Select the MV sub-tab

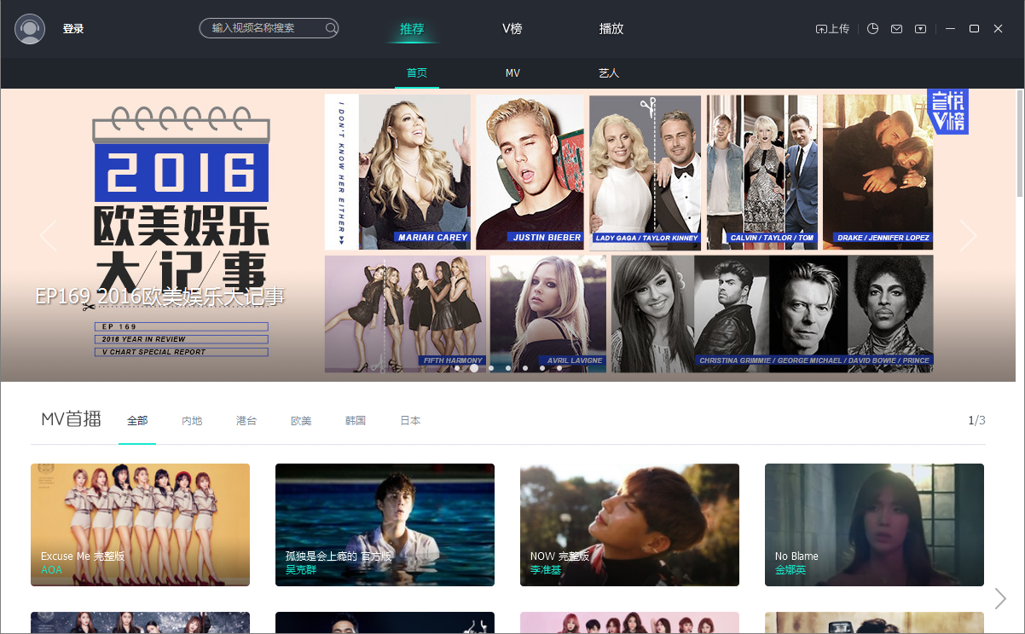point(512,73)
